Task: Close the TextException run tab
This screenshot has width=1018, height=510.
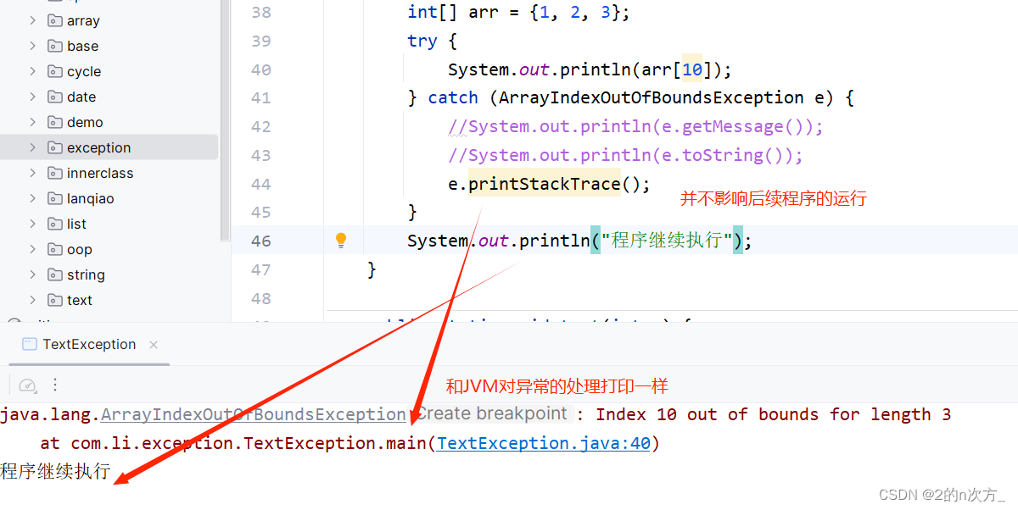Action: coord(154,345)
